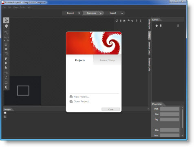
Task: Select the magnifier Zoom tool
Action: [6, 33]
